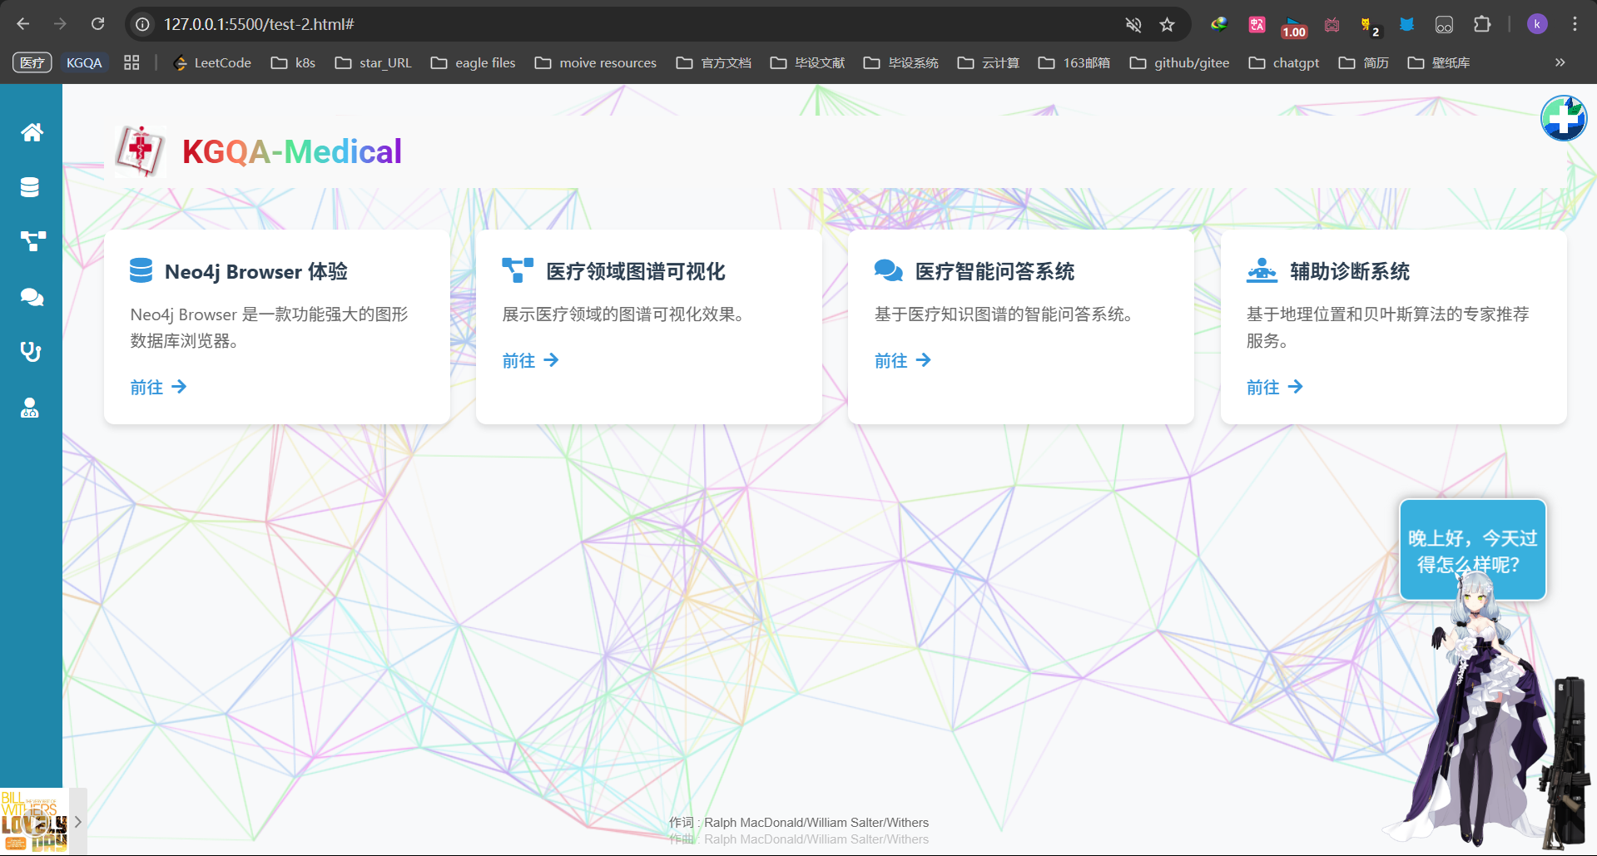This screenshot has width=1597, height=856.
Task: Open the doctor sidebar icon
Action: coord(30,408)
